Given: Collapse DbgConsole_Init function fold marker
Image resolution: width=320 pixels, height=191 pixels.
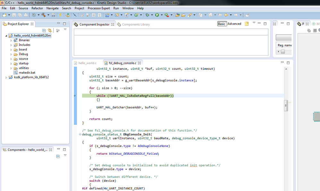Looking at the screenshot, I should tap(80, 134).
